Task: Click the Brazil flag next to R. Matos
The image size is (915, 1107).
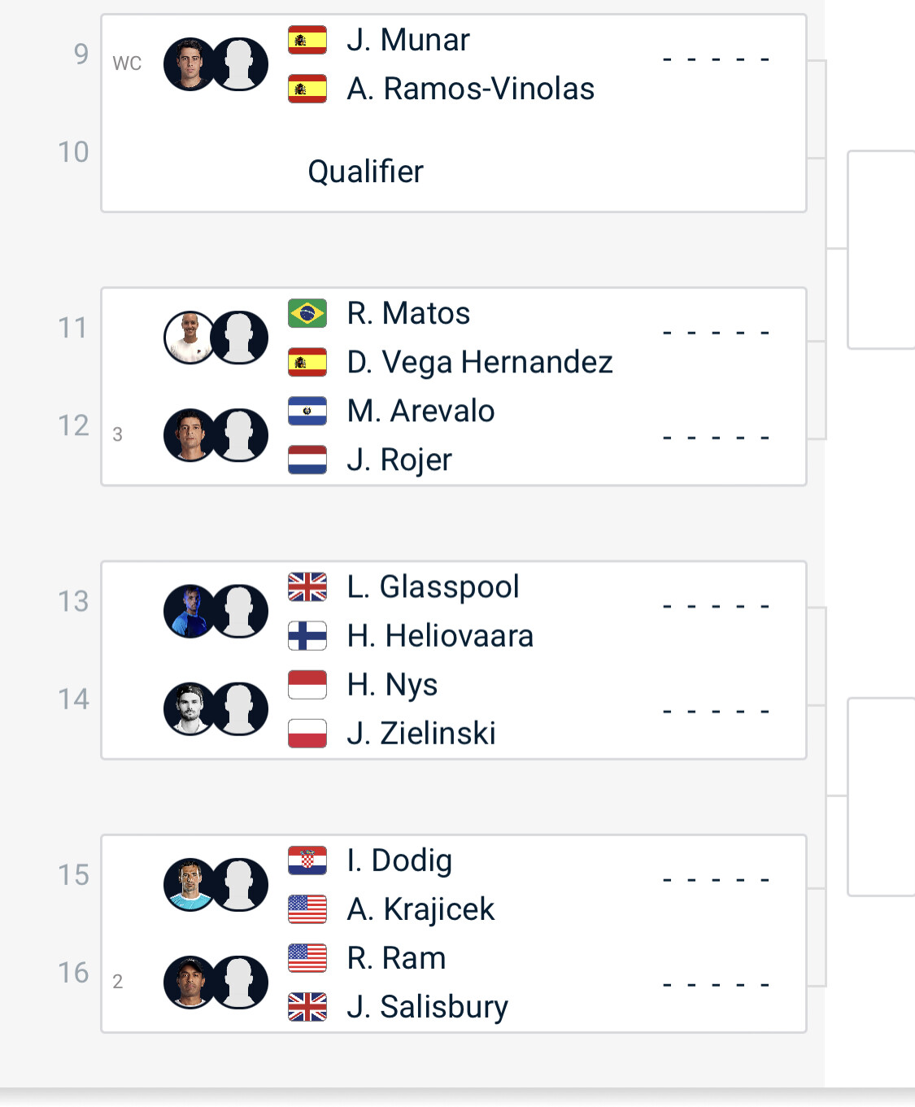Action: (307, 313)
